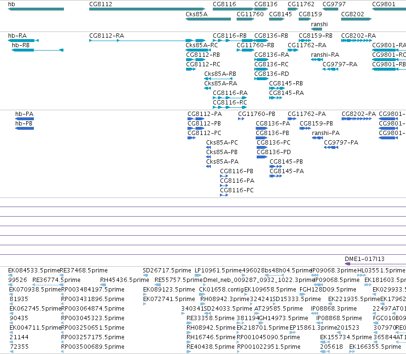Viewport: 406px width, 354px height.
Task: Open the CG9797-RA transcript label
Action: click(340, 64)
